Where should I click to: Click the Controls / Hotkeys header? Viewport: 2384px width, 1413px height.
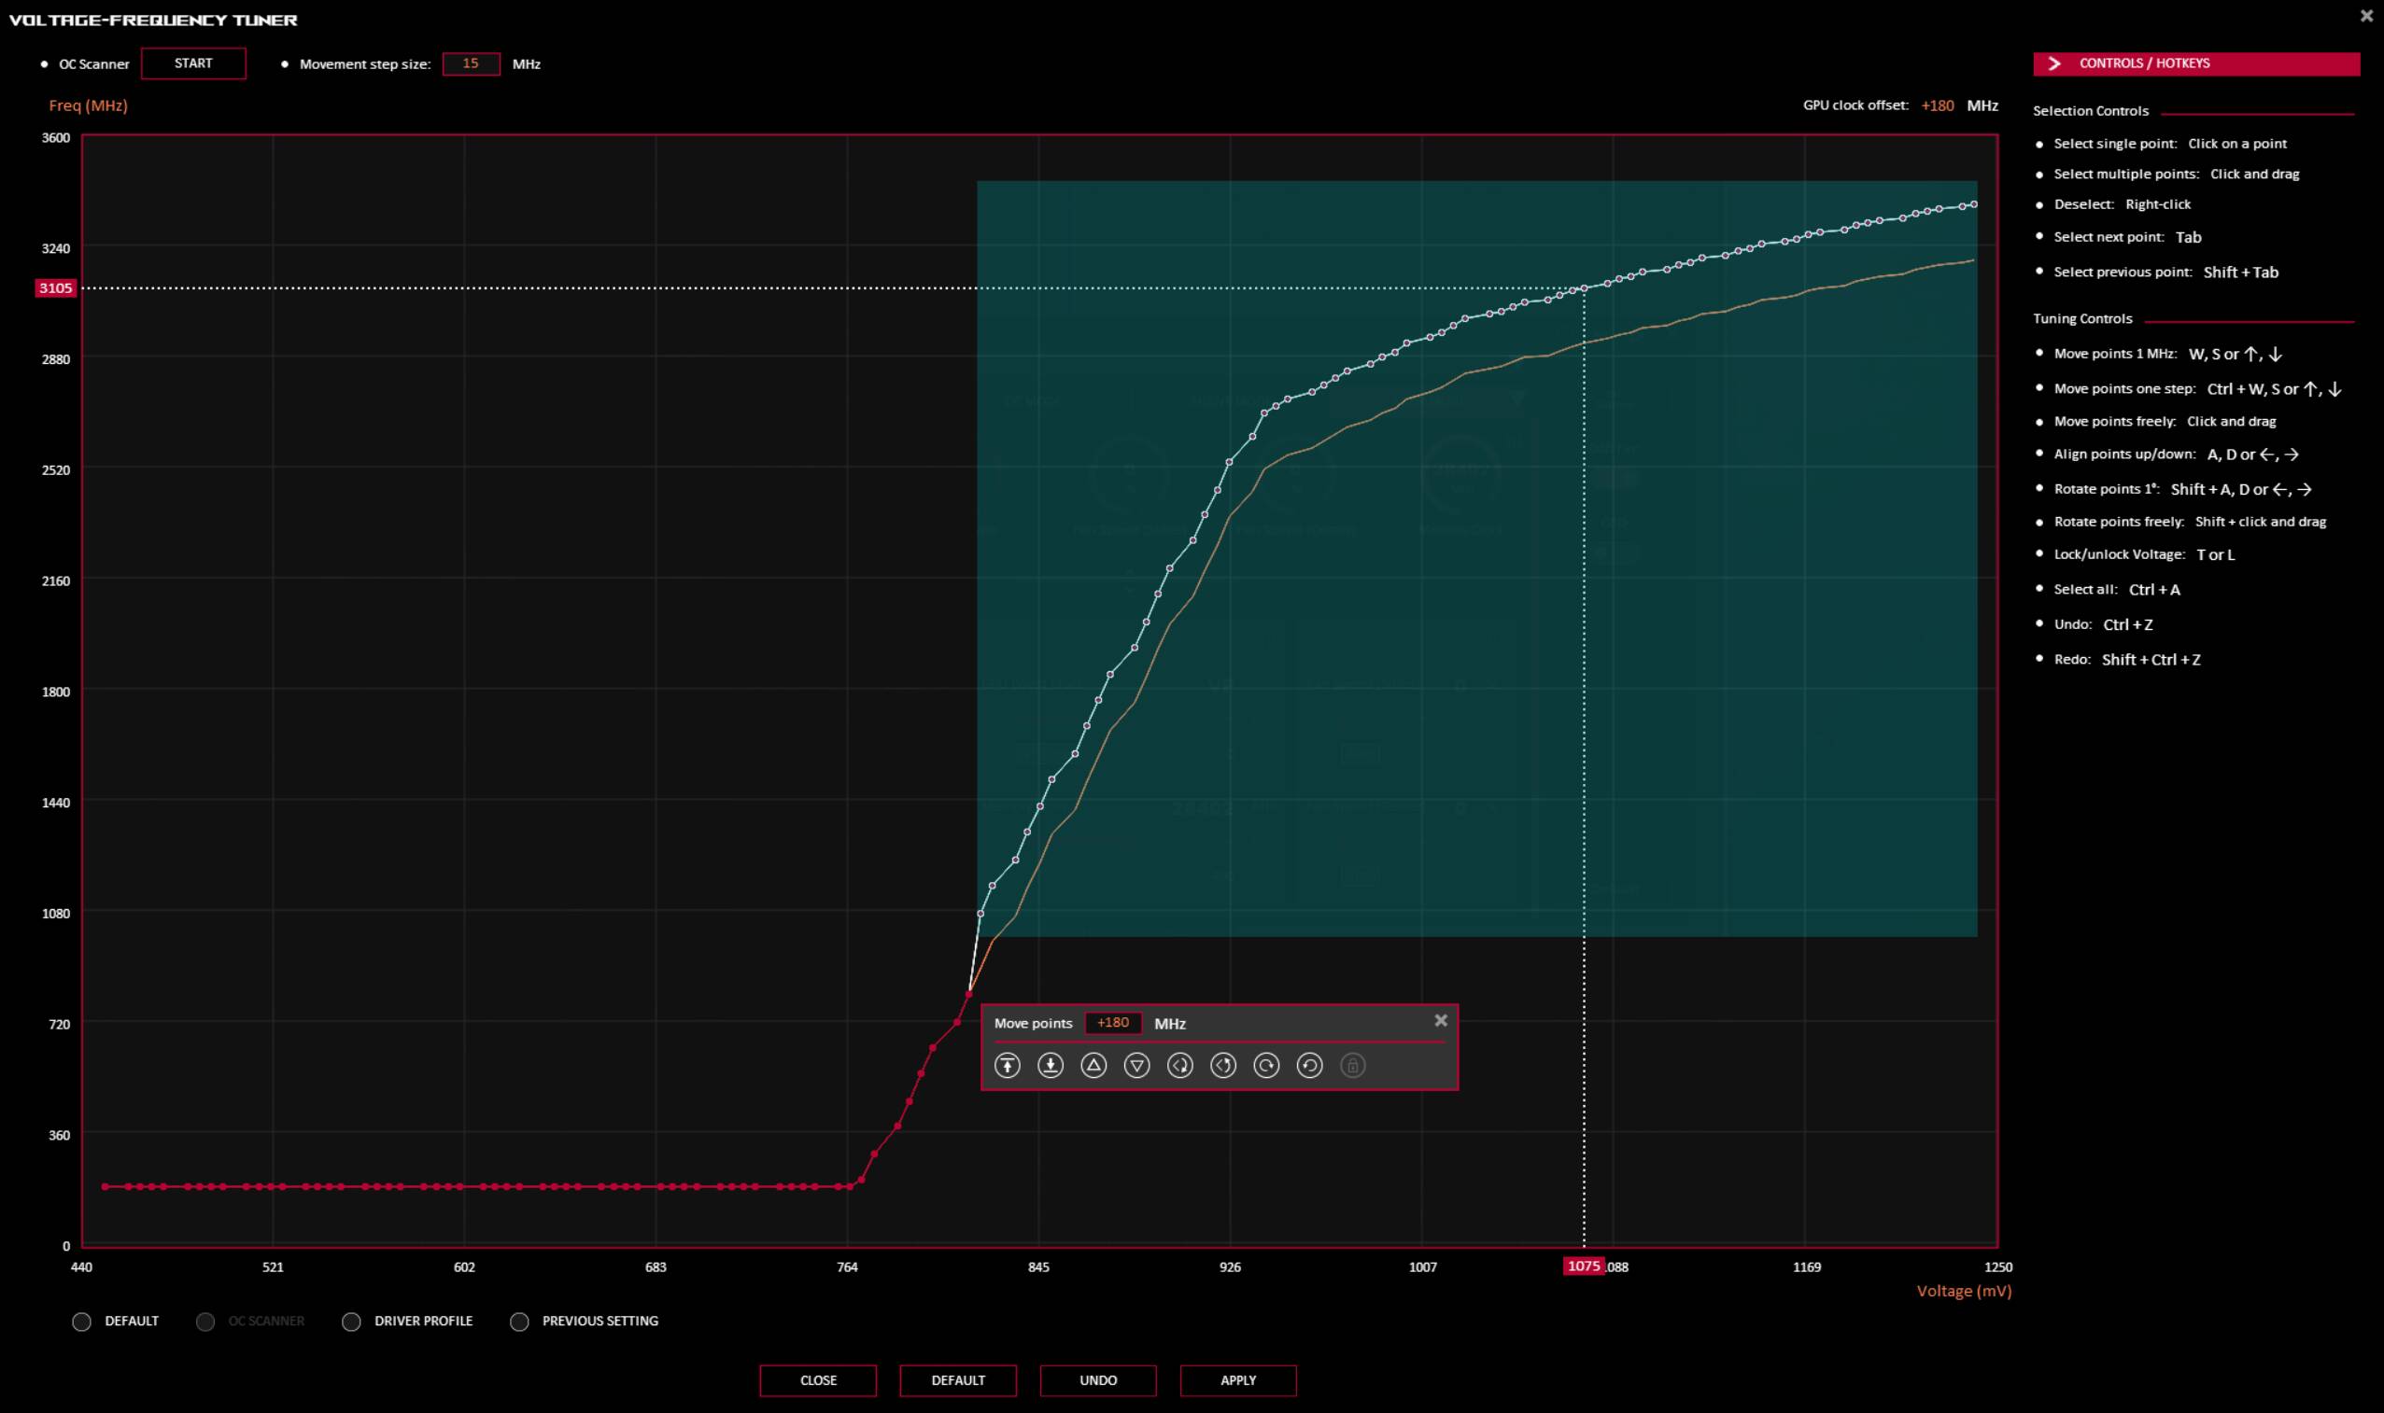2196,63
